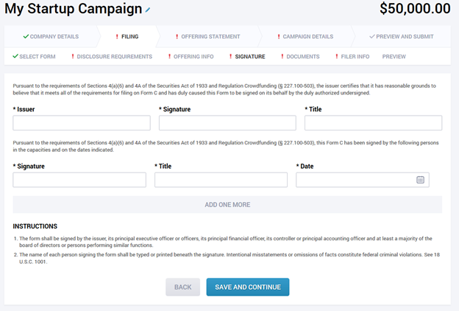Click the issuer Title text field
The height and width of the screenshot is (311, 459).
[373, 122]
